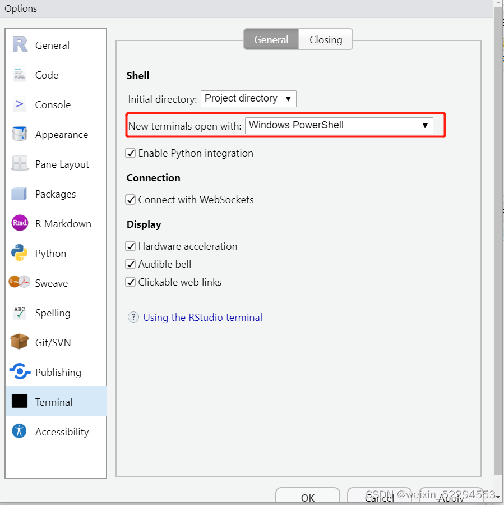This screenshot has height=505, width=504.
Task: Open the Initial directory dropdown
Action: (248, 98)
